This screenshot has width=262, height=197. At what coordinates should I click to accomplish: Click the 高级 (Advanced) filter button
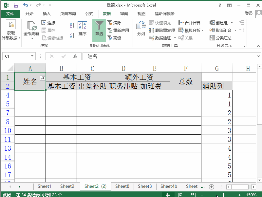[115, 37]
